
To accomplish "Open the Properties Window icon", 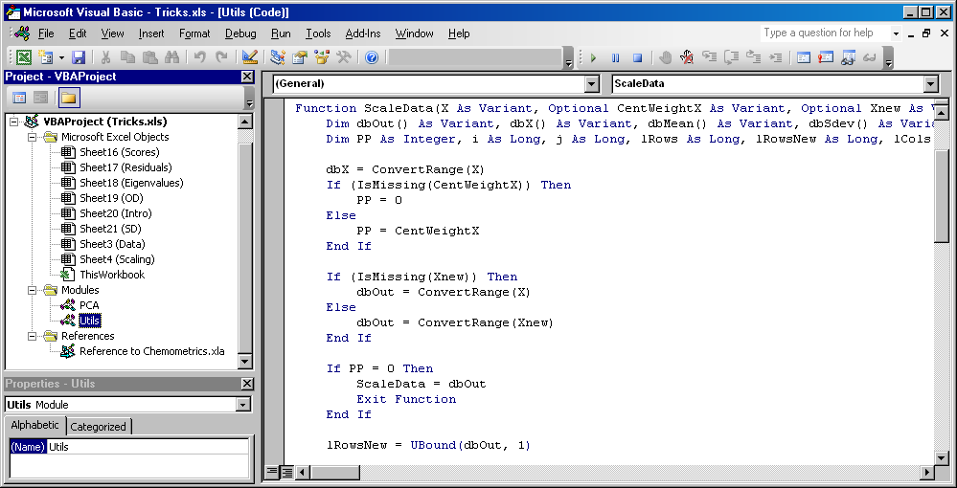I will tap(299, 57).
